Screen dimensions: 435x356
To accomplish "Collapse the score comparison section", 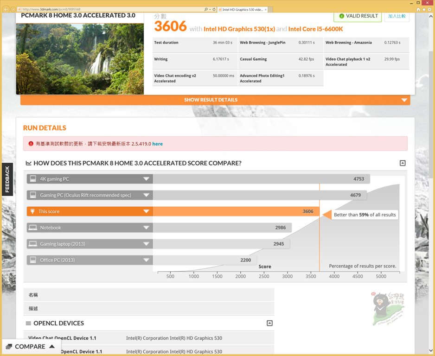I will pos(403,163).
